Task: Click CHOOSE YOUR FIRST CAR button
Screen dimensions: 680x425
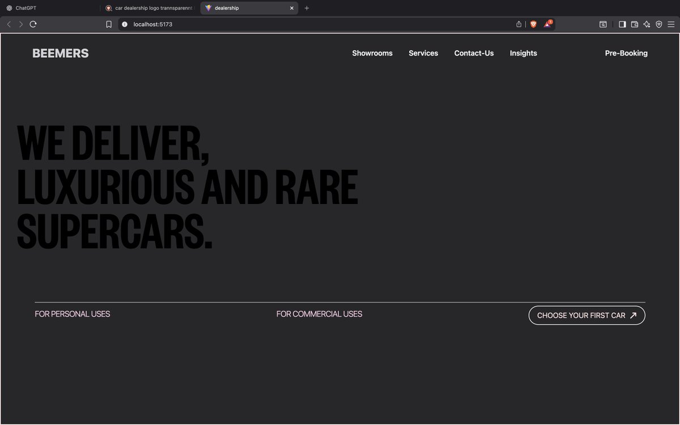Action: click(586, 316)
